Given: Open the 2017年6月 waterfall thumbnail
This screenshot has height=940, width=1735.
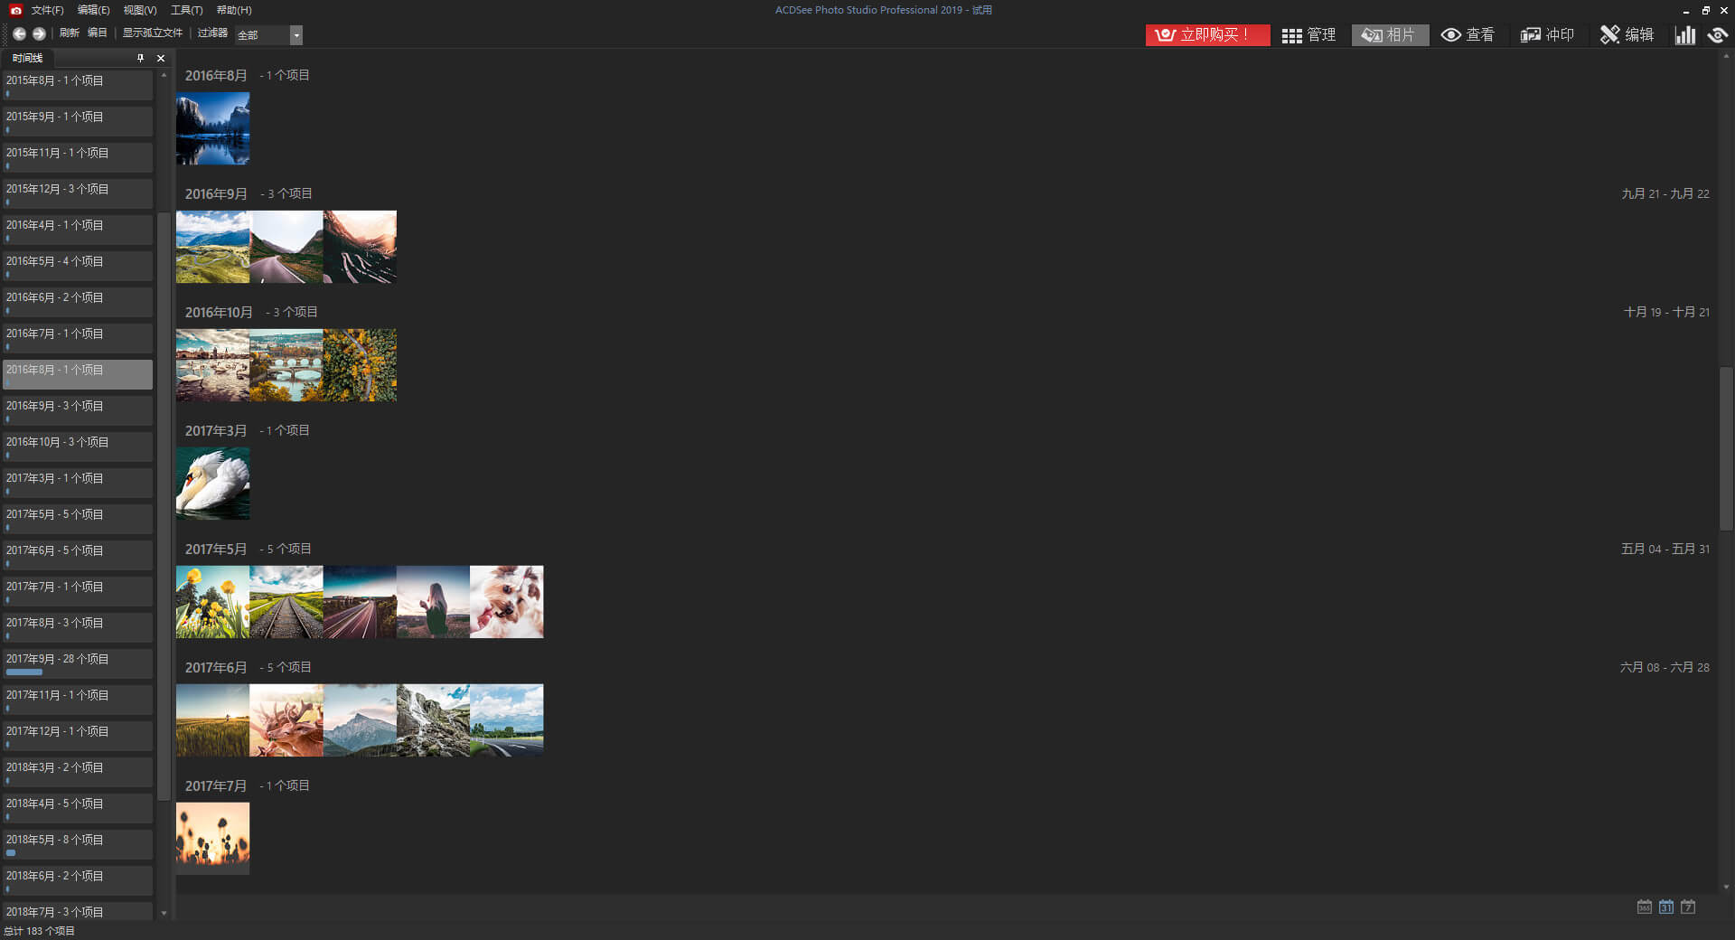Looking at the screenshot, I should coord(433,720).
